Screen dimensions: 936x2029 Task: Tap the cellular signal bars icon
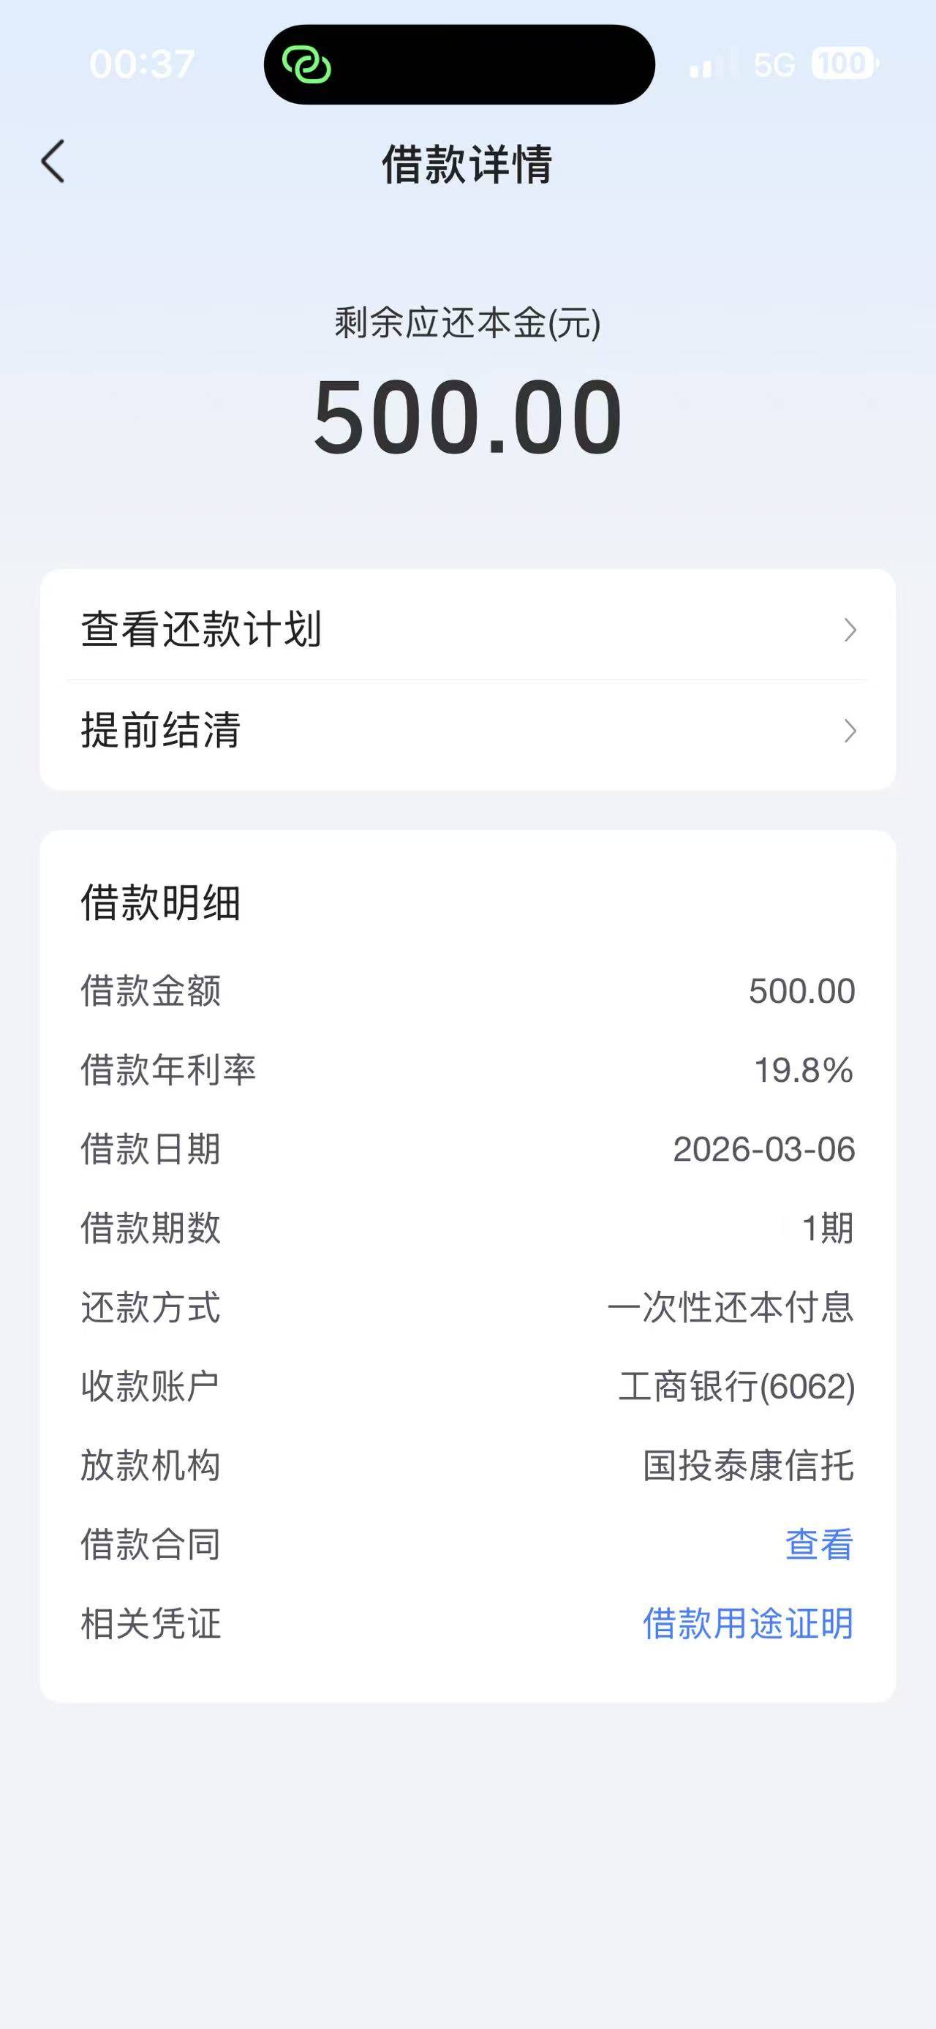click(x=711, y=64)
